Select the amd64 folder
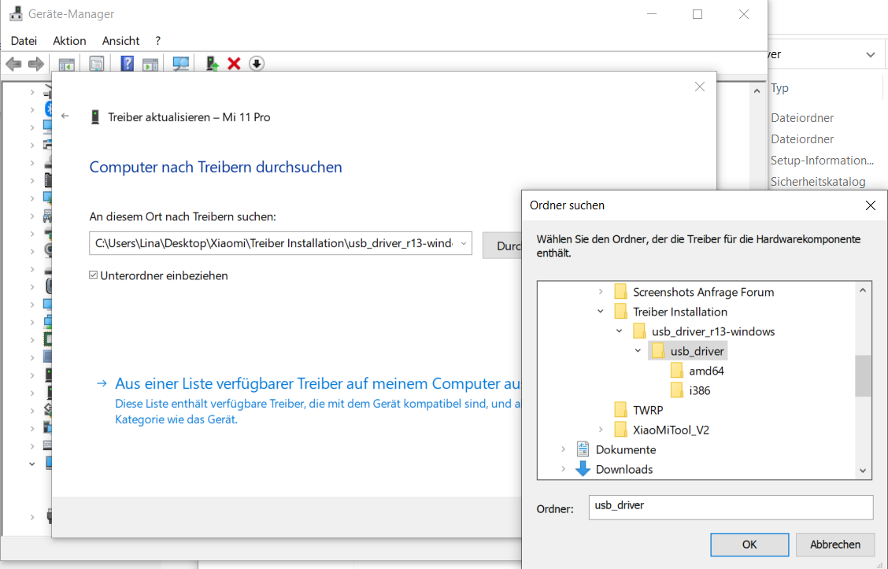This screenshot has width=888, height=569. pos(705,371)
